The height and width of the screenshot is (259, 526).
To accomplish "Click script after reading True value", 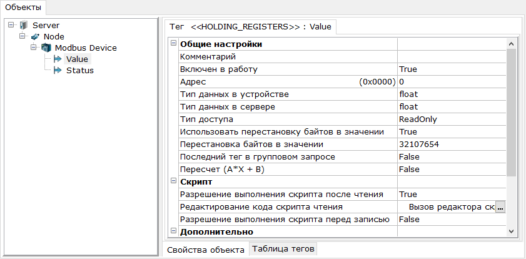I will click(452, 194).
